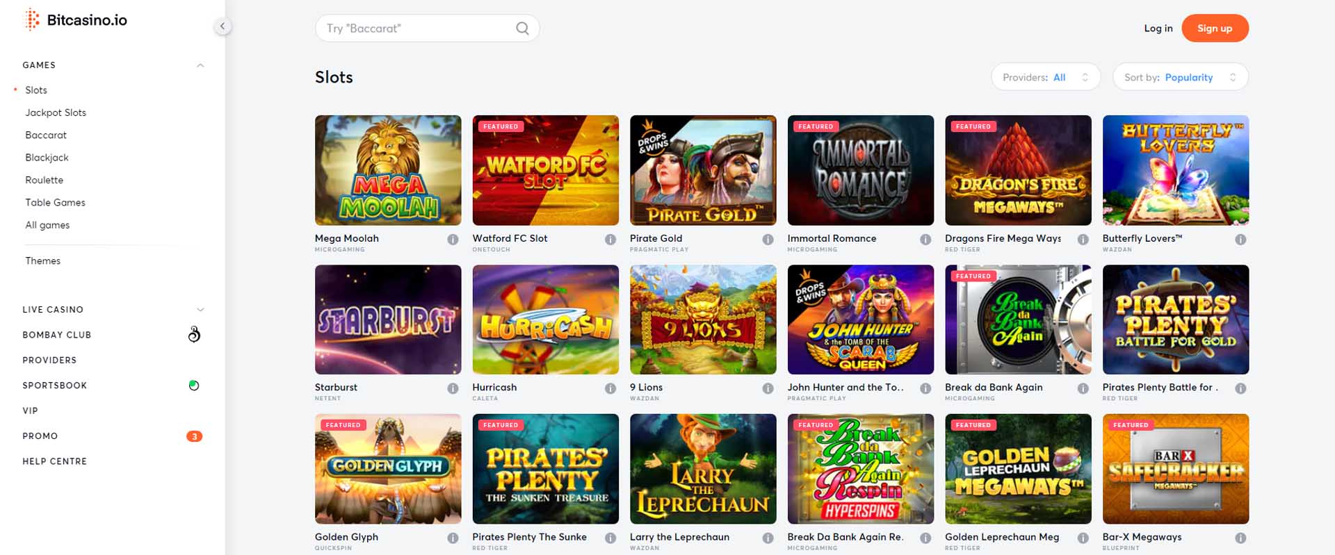Viewport: 1335px width, 555px height.
Task: Open info for Pirates Plenty The Sunken Treasure
Action: [610, 538]
